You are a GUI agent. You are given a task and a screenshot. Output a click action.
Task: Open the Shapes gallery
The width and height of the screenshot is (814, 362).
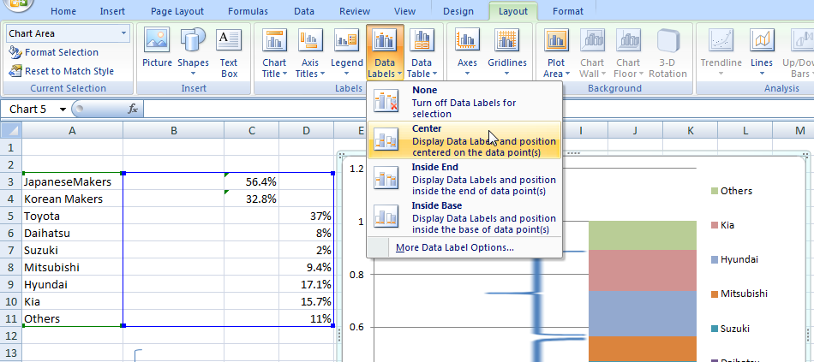[193, 52]
